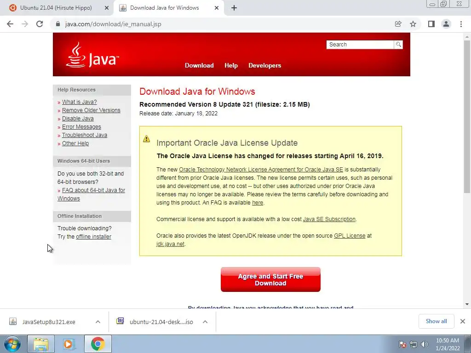Image resolution: width=471 pixels, height=353 pixels.
Task: Open Oracle Technology Network License Agreement link
Action: coord(261,169)
